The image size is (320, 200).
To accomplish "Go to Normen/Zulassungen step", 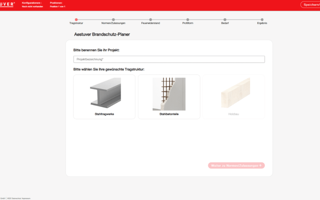I will tap(113, 21).
